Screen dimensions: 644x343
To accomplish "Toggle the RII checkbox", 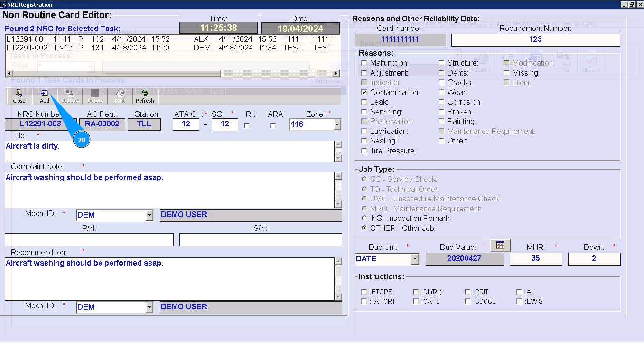I will tap(247, 125).
